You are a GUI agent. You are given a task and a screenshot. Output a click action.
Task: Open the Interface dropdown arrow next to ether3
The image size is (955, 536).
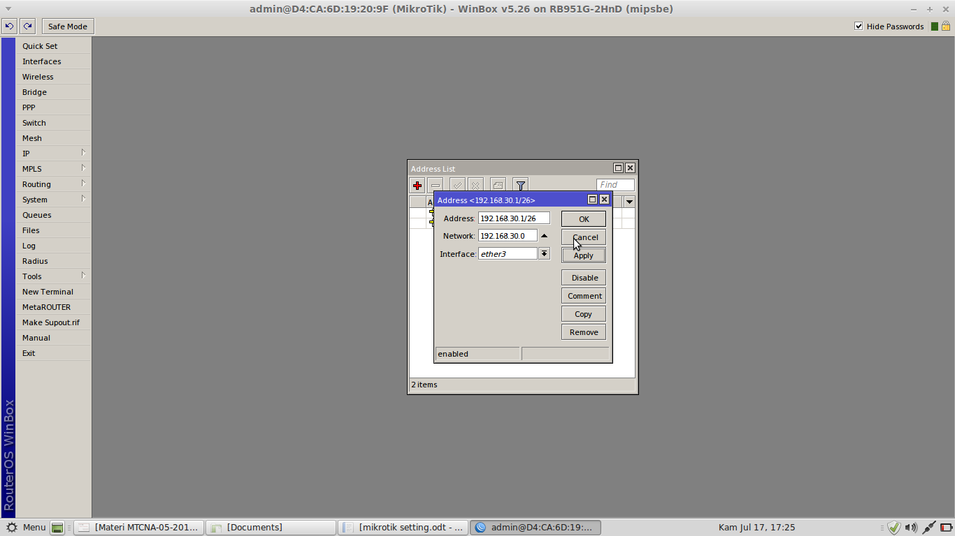[x=545, y=254]
